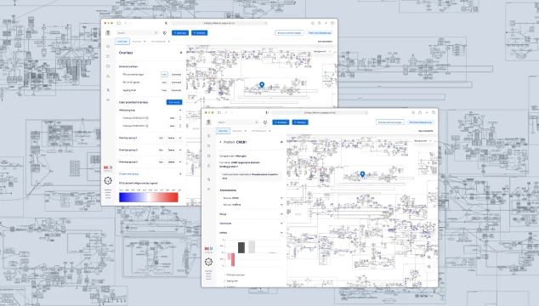Click Safari share icon in Overlays window
Image resolution: width=539 pixels, height=306 pixels.
(320, 23)
